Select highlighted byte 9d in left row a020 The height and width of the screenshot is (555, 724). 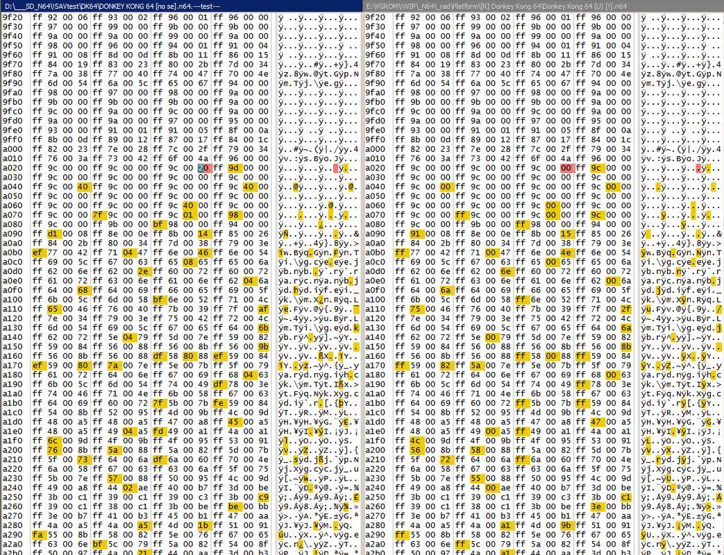pos(234,168)
